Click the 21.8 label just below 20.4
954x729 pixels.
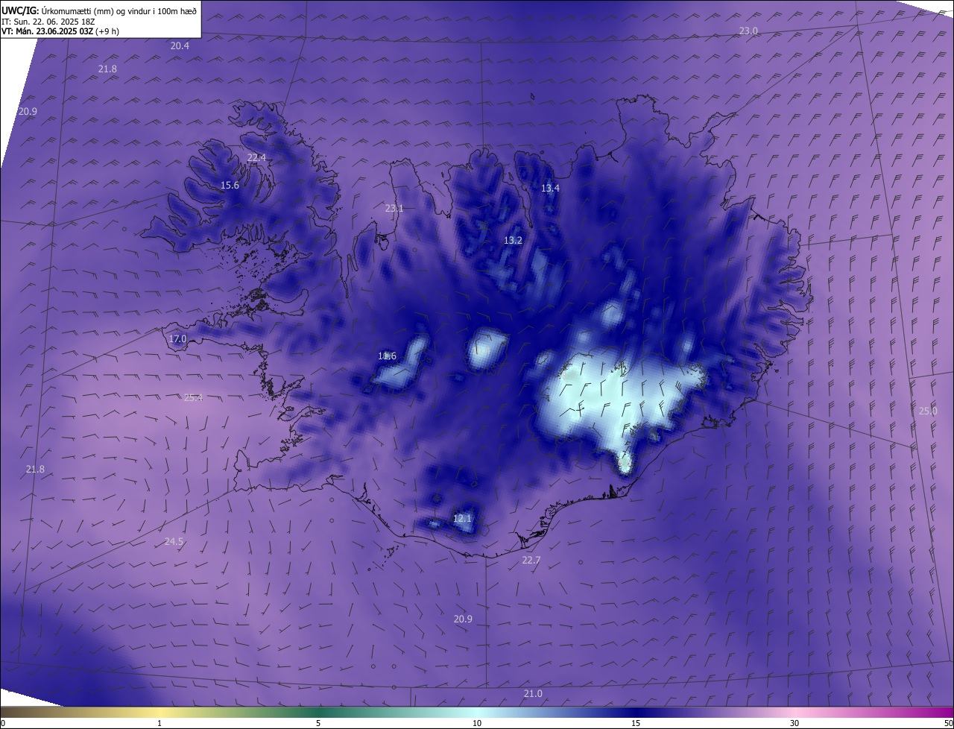coord(107,69)
